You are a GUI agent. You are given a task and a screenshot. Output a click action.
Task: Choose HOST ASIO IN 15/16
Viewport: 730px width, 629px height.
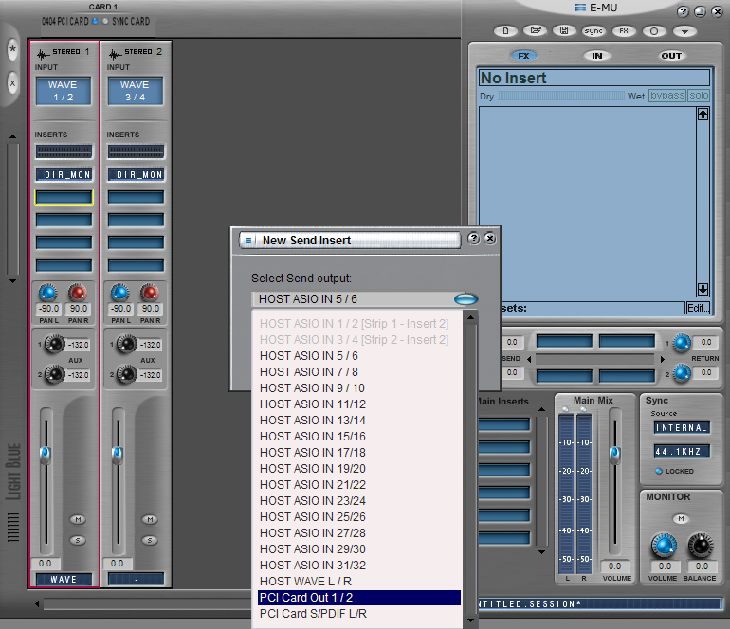click(359, 437)
